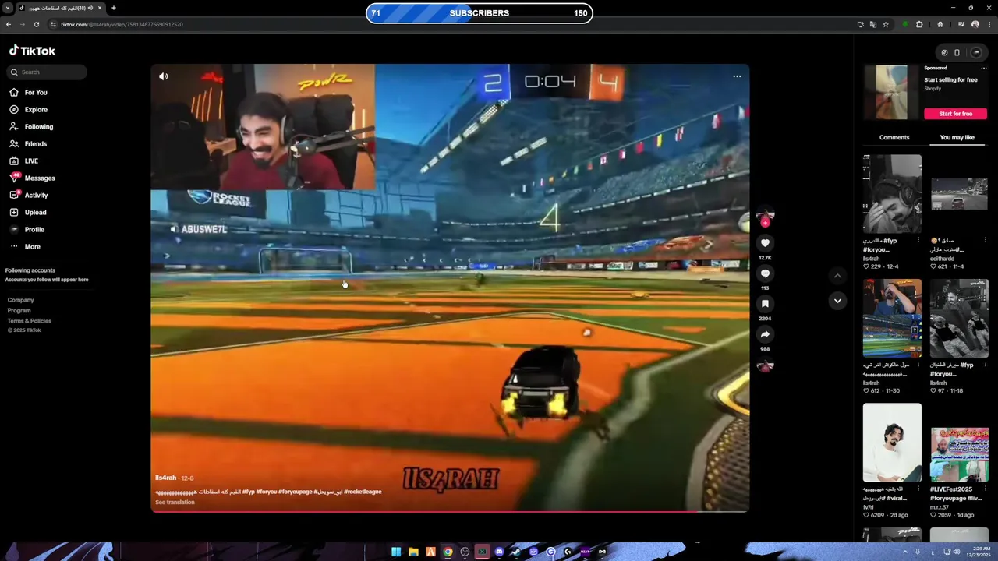The width and height of the screenshot is (998, 561).
Task: Click the browser back arrow
Action: [9, 24]
